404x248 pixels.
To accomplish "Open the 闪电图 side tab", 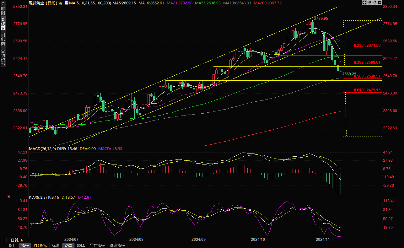I will pos(3,39).
